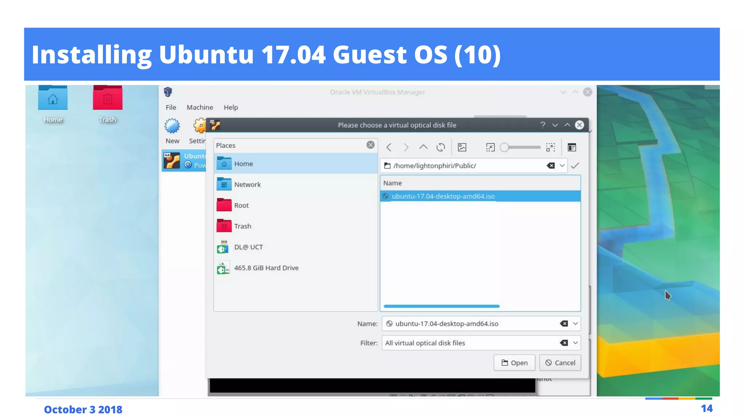744x418 pixels.
Task: Click the Open button
Action: click(514, 363)
